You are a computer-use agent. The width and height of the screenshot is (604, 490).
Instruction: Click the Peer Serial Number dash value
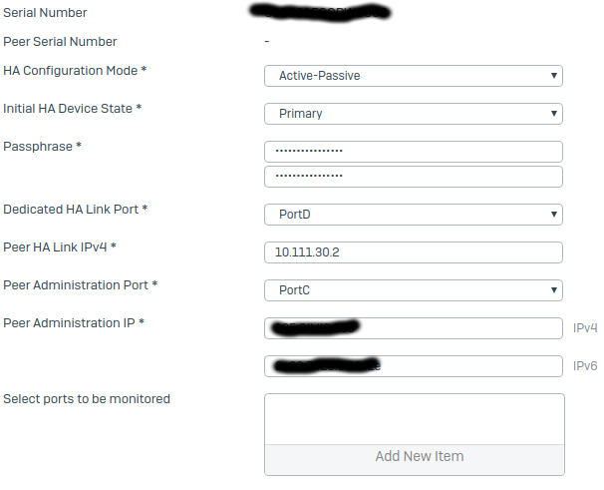pyautogui.click(x=267, y=41)
